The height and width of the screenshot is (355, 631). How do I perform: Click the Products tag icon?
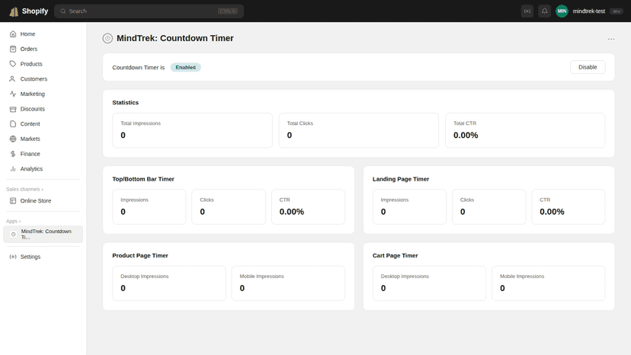pyautogui.click(x=13, y=64)
